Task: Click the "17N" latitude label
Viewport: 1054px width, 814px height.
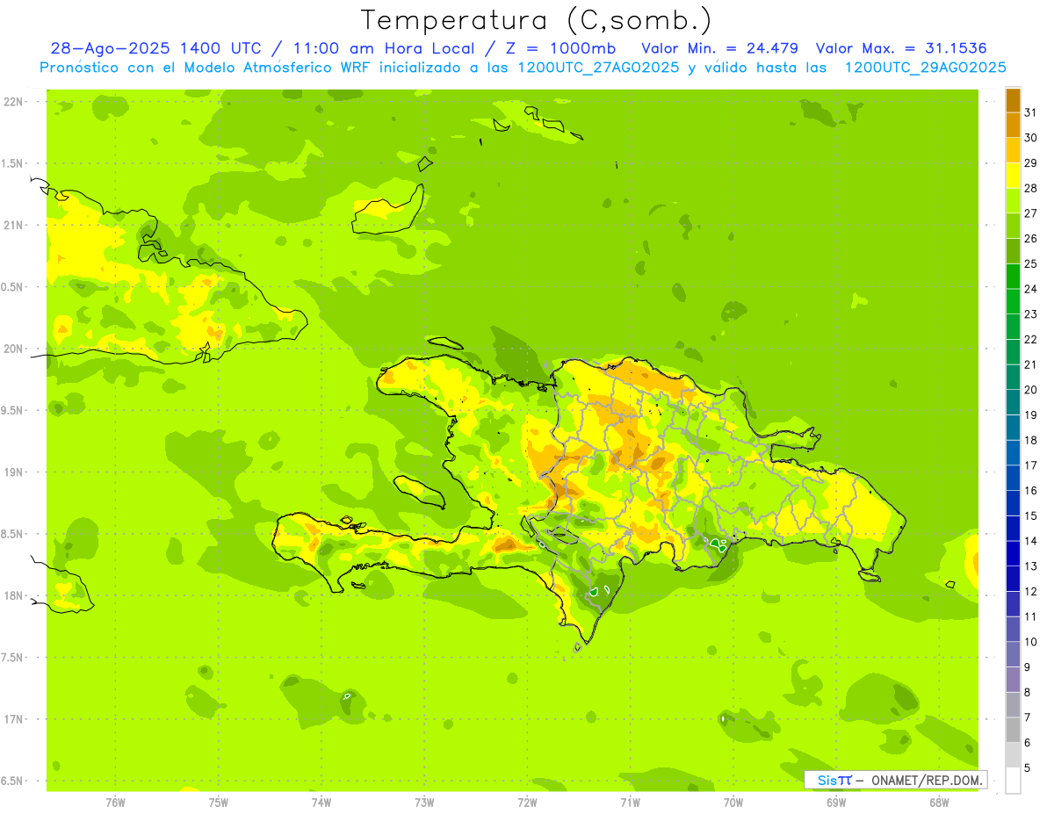Action: pyautogui.click(x=13, y=719)
